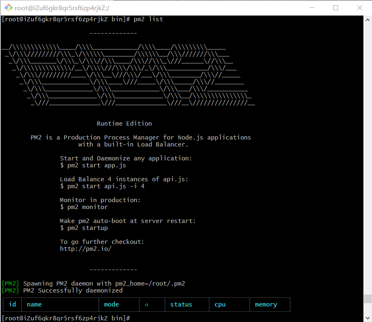Screen dimensions: 372x322
Task: Click the bottom shell prompt line
Action: click(x=66, y=318)
